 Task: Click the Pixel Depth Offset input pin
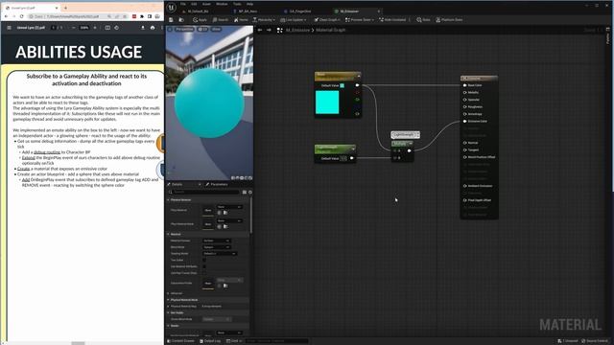(464, 200)
